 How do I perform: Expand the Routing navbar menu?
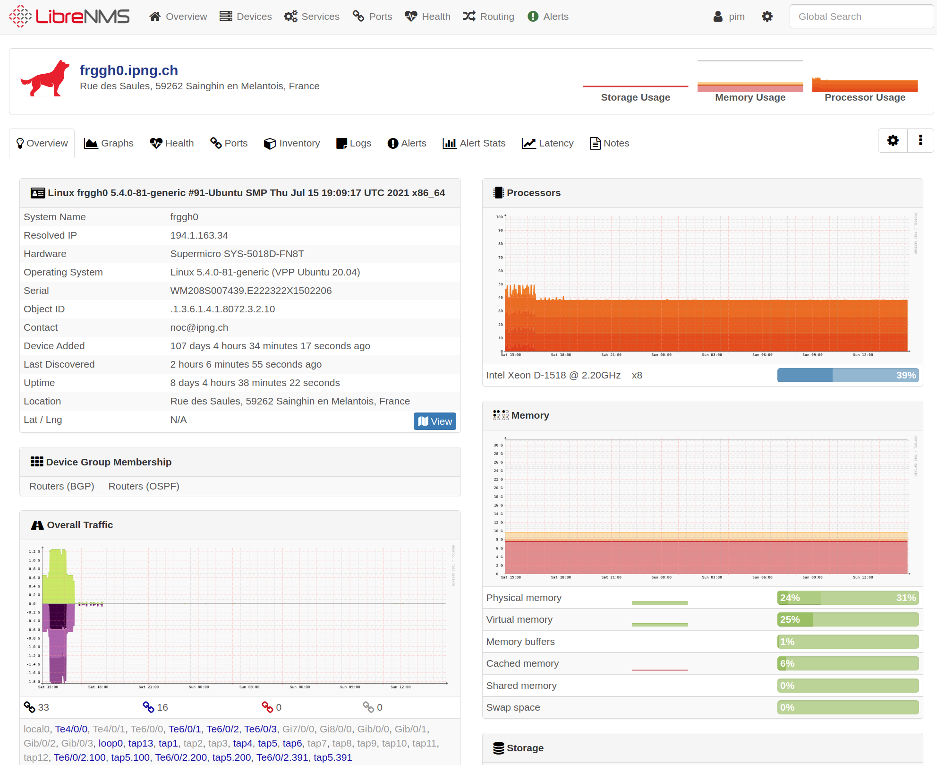(x=488, y=17)
